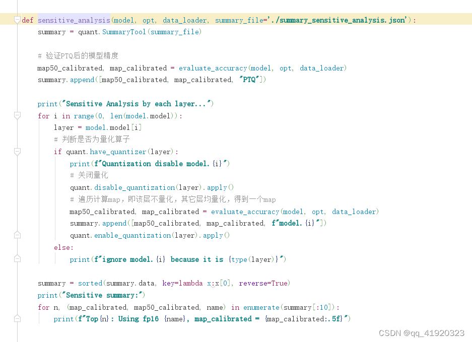Collapse the sensitive_analysis function fold marker

17,19
